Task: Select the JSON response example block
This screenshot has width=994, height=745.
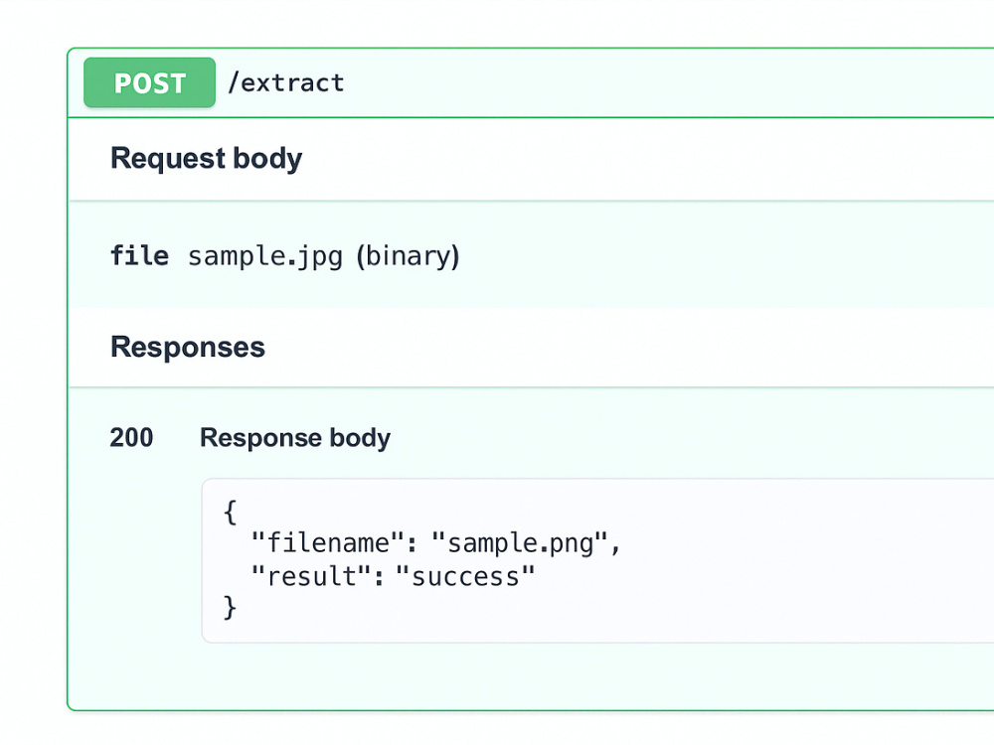Action: [x=427, y=559]
